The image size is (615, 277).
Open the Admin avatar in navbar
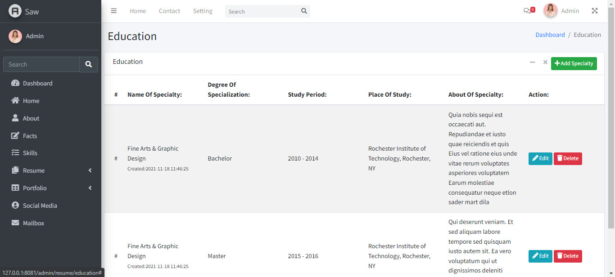tap(551, 11)
